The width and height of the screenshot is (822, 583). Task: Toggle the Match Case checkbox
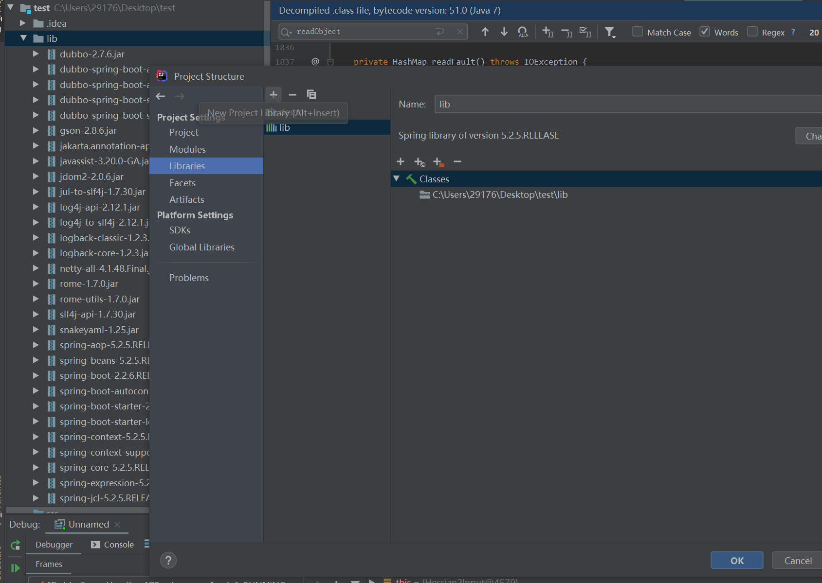tap(638, 32)
